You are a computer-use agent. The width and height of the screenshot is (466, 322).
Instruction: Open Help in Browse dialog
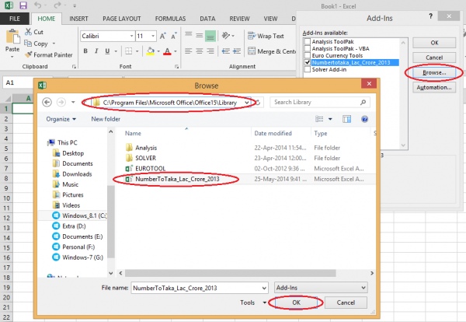pyautogui.click(x=365, y=119)
